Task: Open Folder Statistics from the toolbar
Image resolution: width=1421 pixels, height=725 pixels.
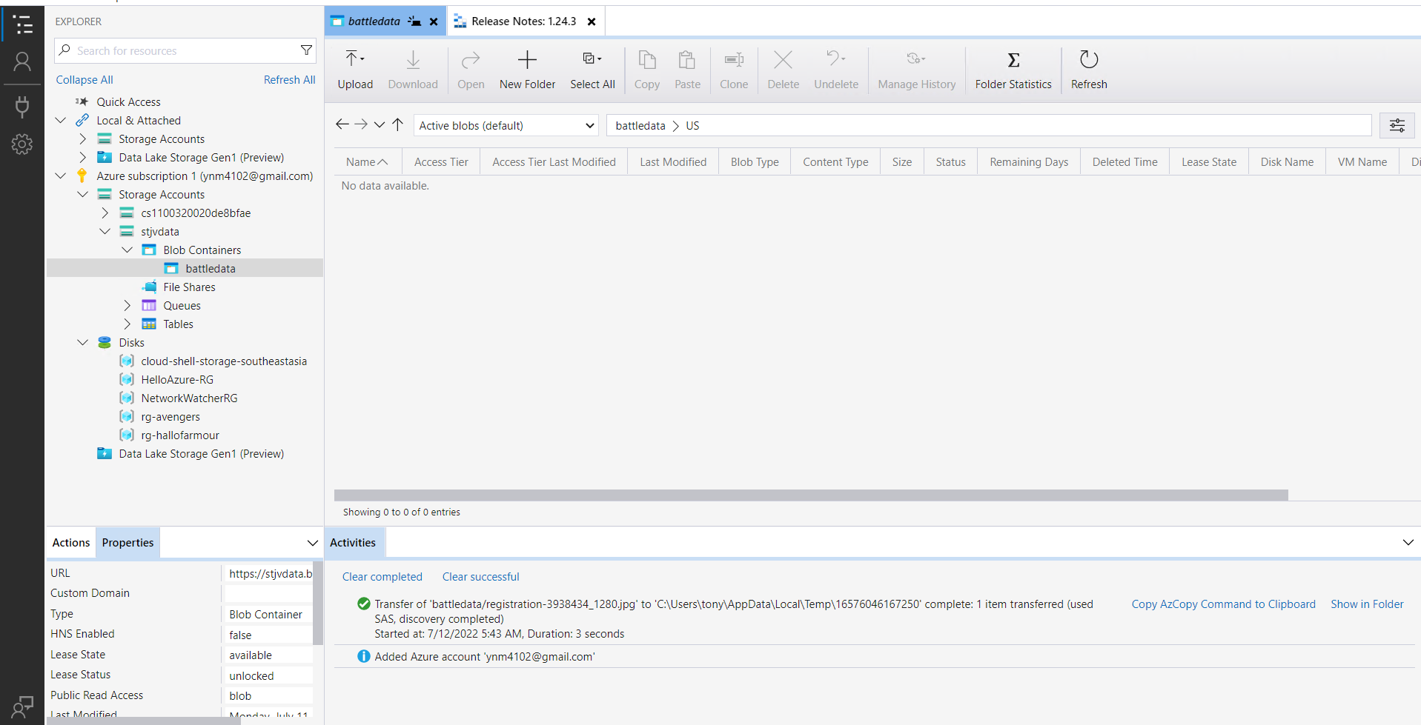Action: pyautogui.click(x=1013, y=70)
